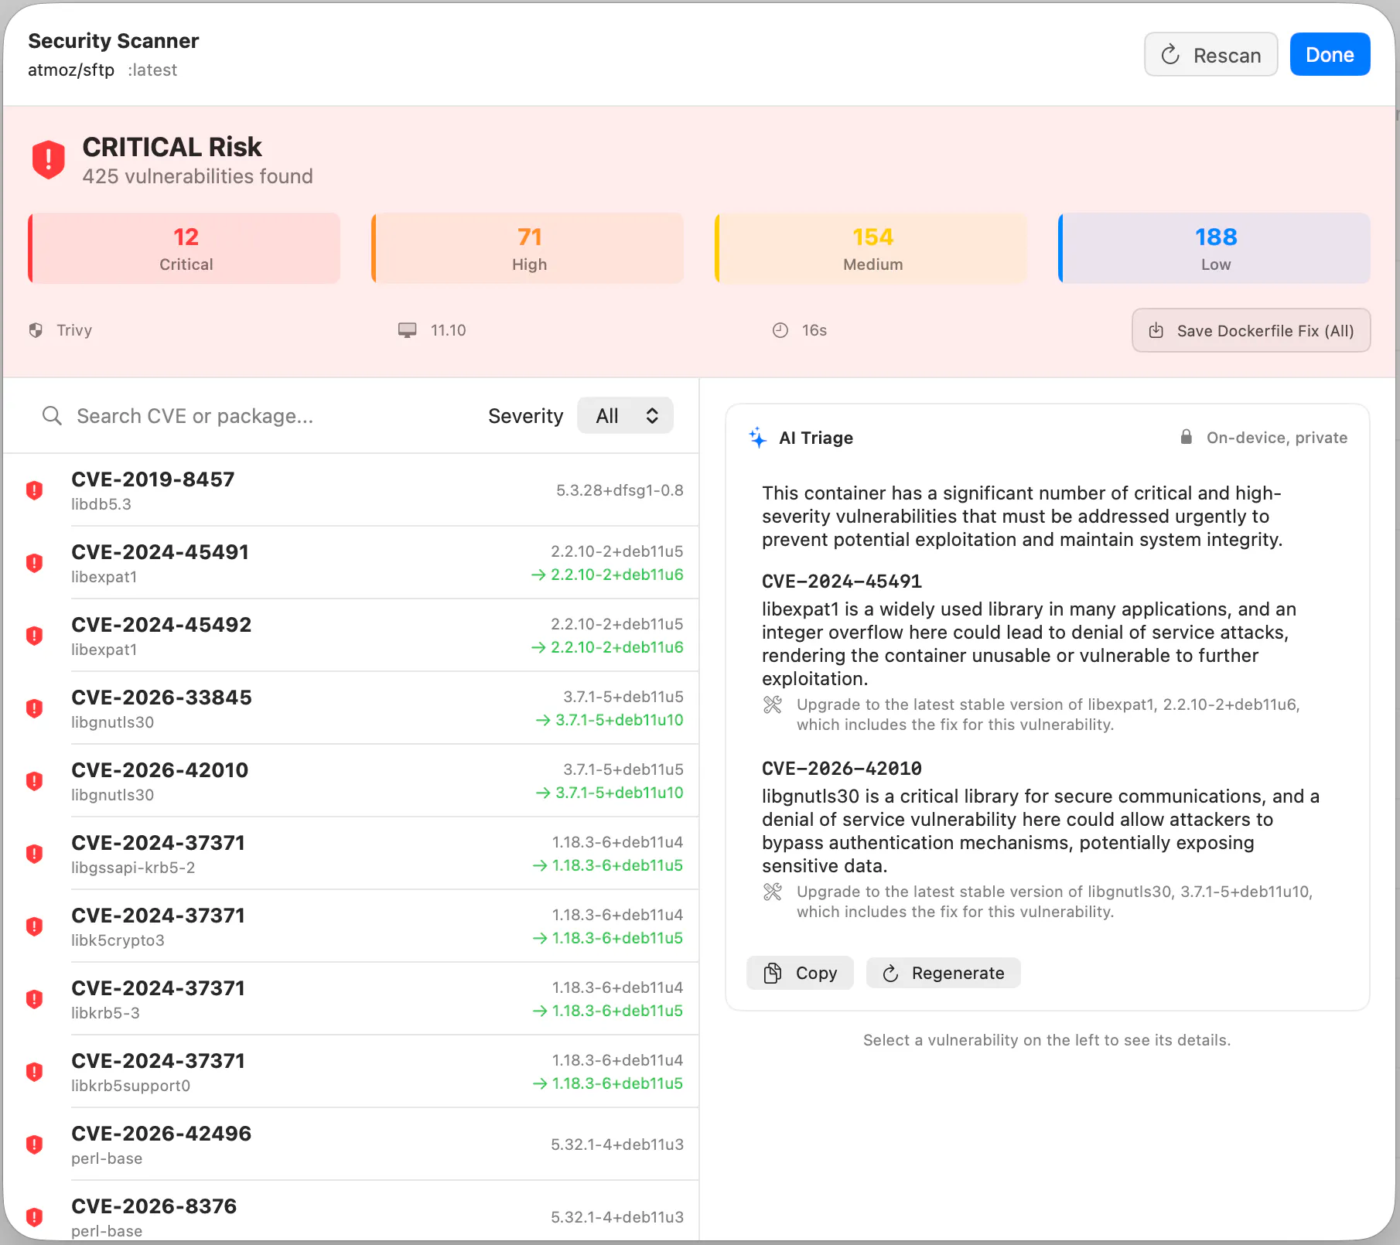Click critical shield icon on libkrb5support0 row
This screenshot has width=1400, height=1245.
34,1072
